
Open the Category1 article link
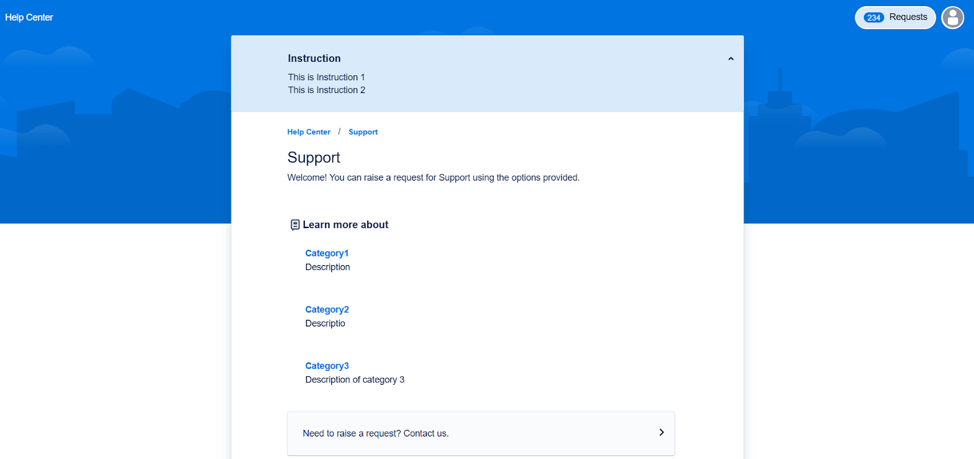coord(327,254)
